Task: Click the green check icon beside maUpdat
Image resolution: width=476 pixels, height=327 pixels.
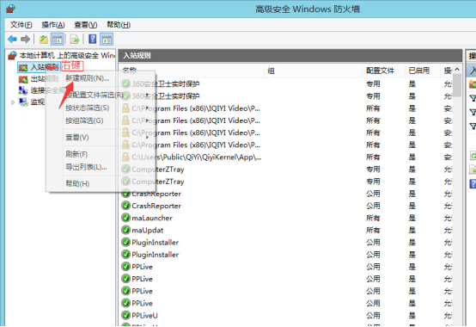Action: [x=125, y=230]
